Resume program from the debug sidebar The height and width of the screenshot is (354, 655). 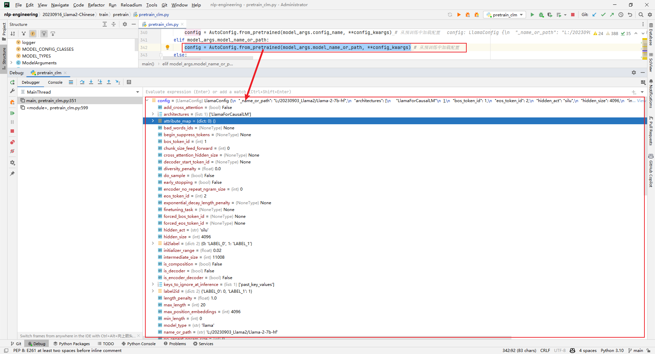(12, 113)
